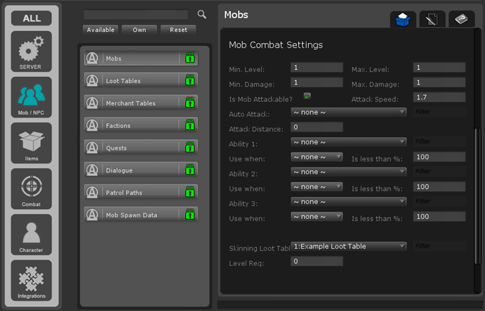Switch to the page-with-pencil edit tab
Image resolution: width=485 pixels, height=311 pixels.
(432, 19)
